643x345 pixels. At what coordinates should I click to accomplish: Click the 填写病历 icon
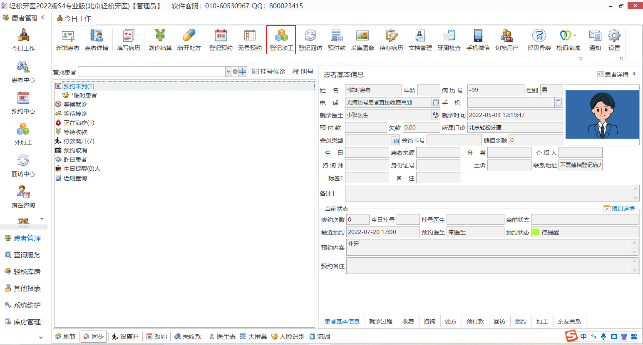coord(128,40)
